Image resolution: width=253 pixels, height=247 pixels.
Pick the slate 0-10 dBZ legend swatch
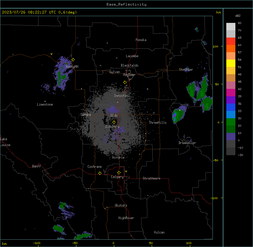click(x=231, y=137)
